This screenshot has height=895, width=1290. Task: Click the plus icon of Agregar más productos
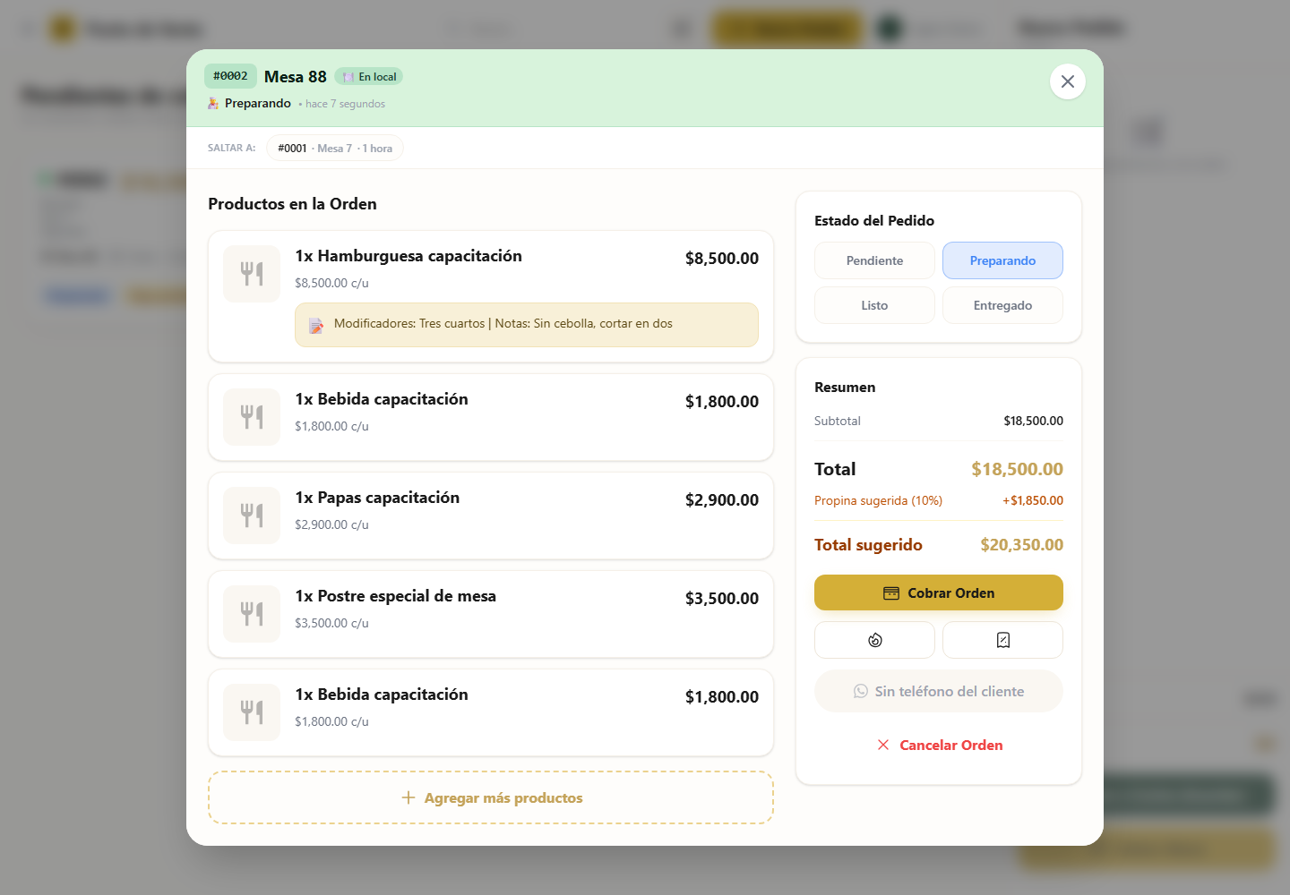408,797
